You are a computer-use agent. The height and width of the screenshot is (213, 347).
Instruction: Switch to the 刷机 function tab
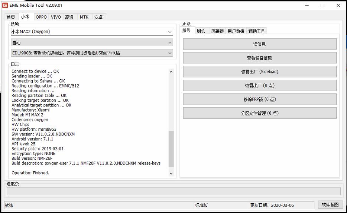[201, 31]
